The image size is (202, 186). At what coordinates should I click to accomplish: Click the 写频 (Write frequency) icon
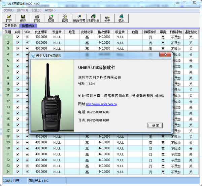[x=51, y=18]
